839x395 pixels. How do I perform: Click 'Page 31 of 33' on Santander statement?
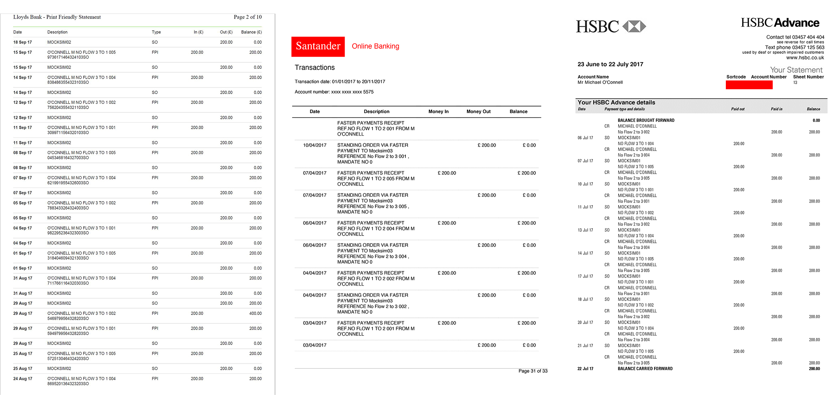tap(533, 371)
